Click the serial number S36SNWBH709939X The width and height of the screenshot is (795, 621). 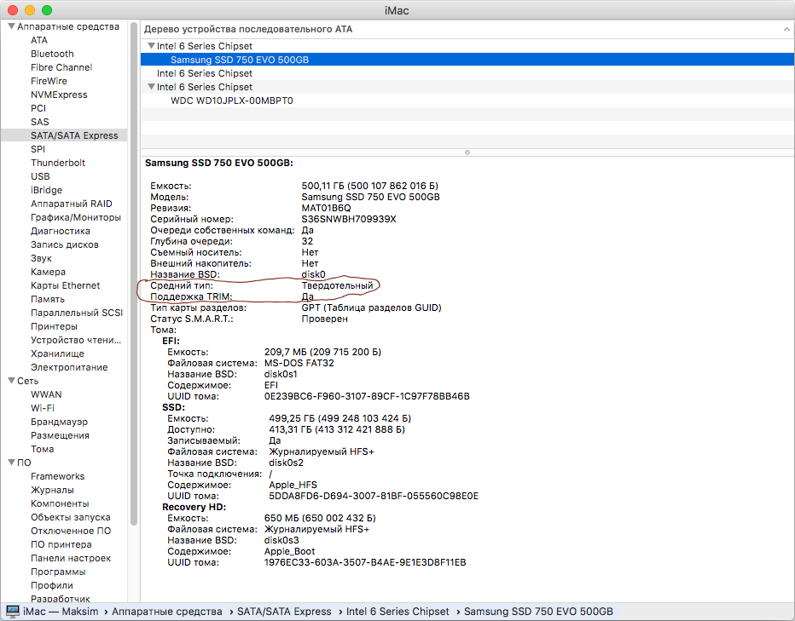coord(349,219)
